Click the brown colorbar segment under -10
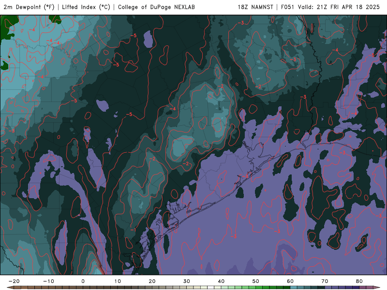Screen dimensions: 387x290 click(48, 288)
